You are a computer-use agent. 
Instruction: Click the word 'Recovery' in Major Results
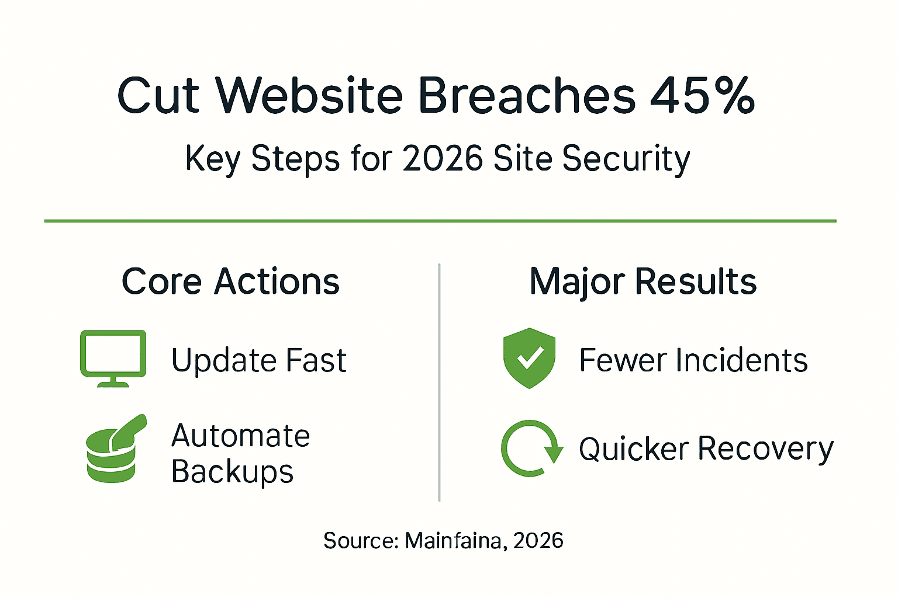click(x=765, y=449)
